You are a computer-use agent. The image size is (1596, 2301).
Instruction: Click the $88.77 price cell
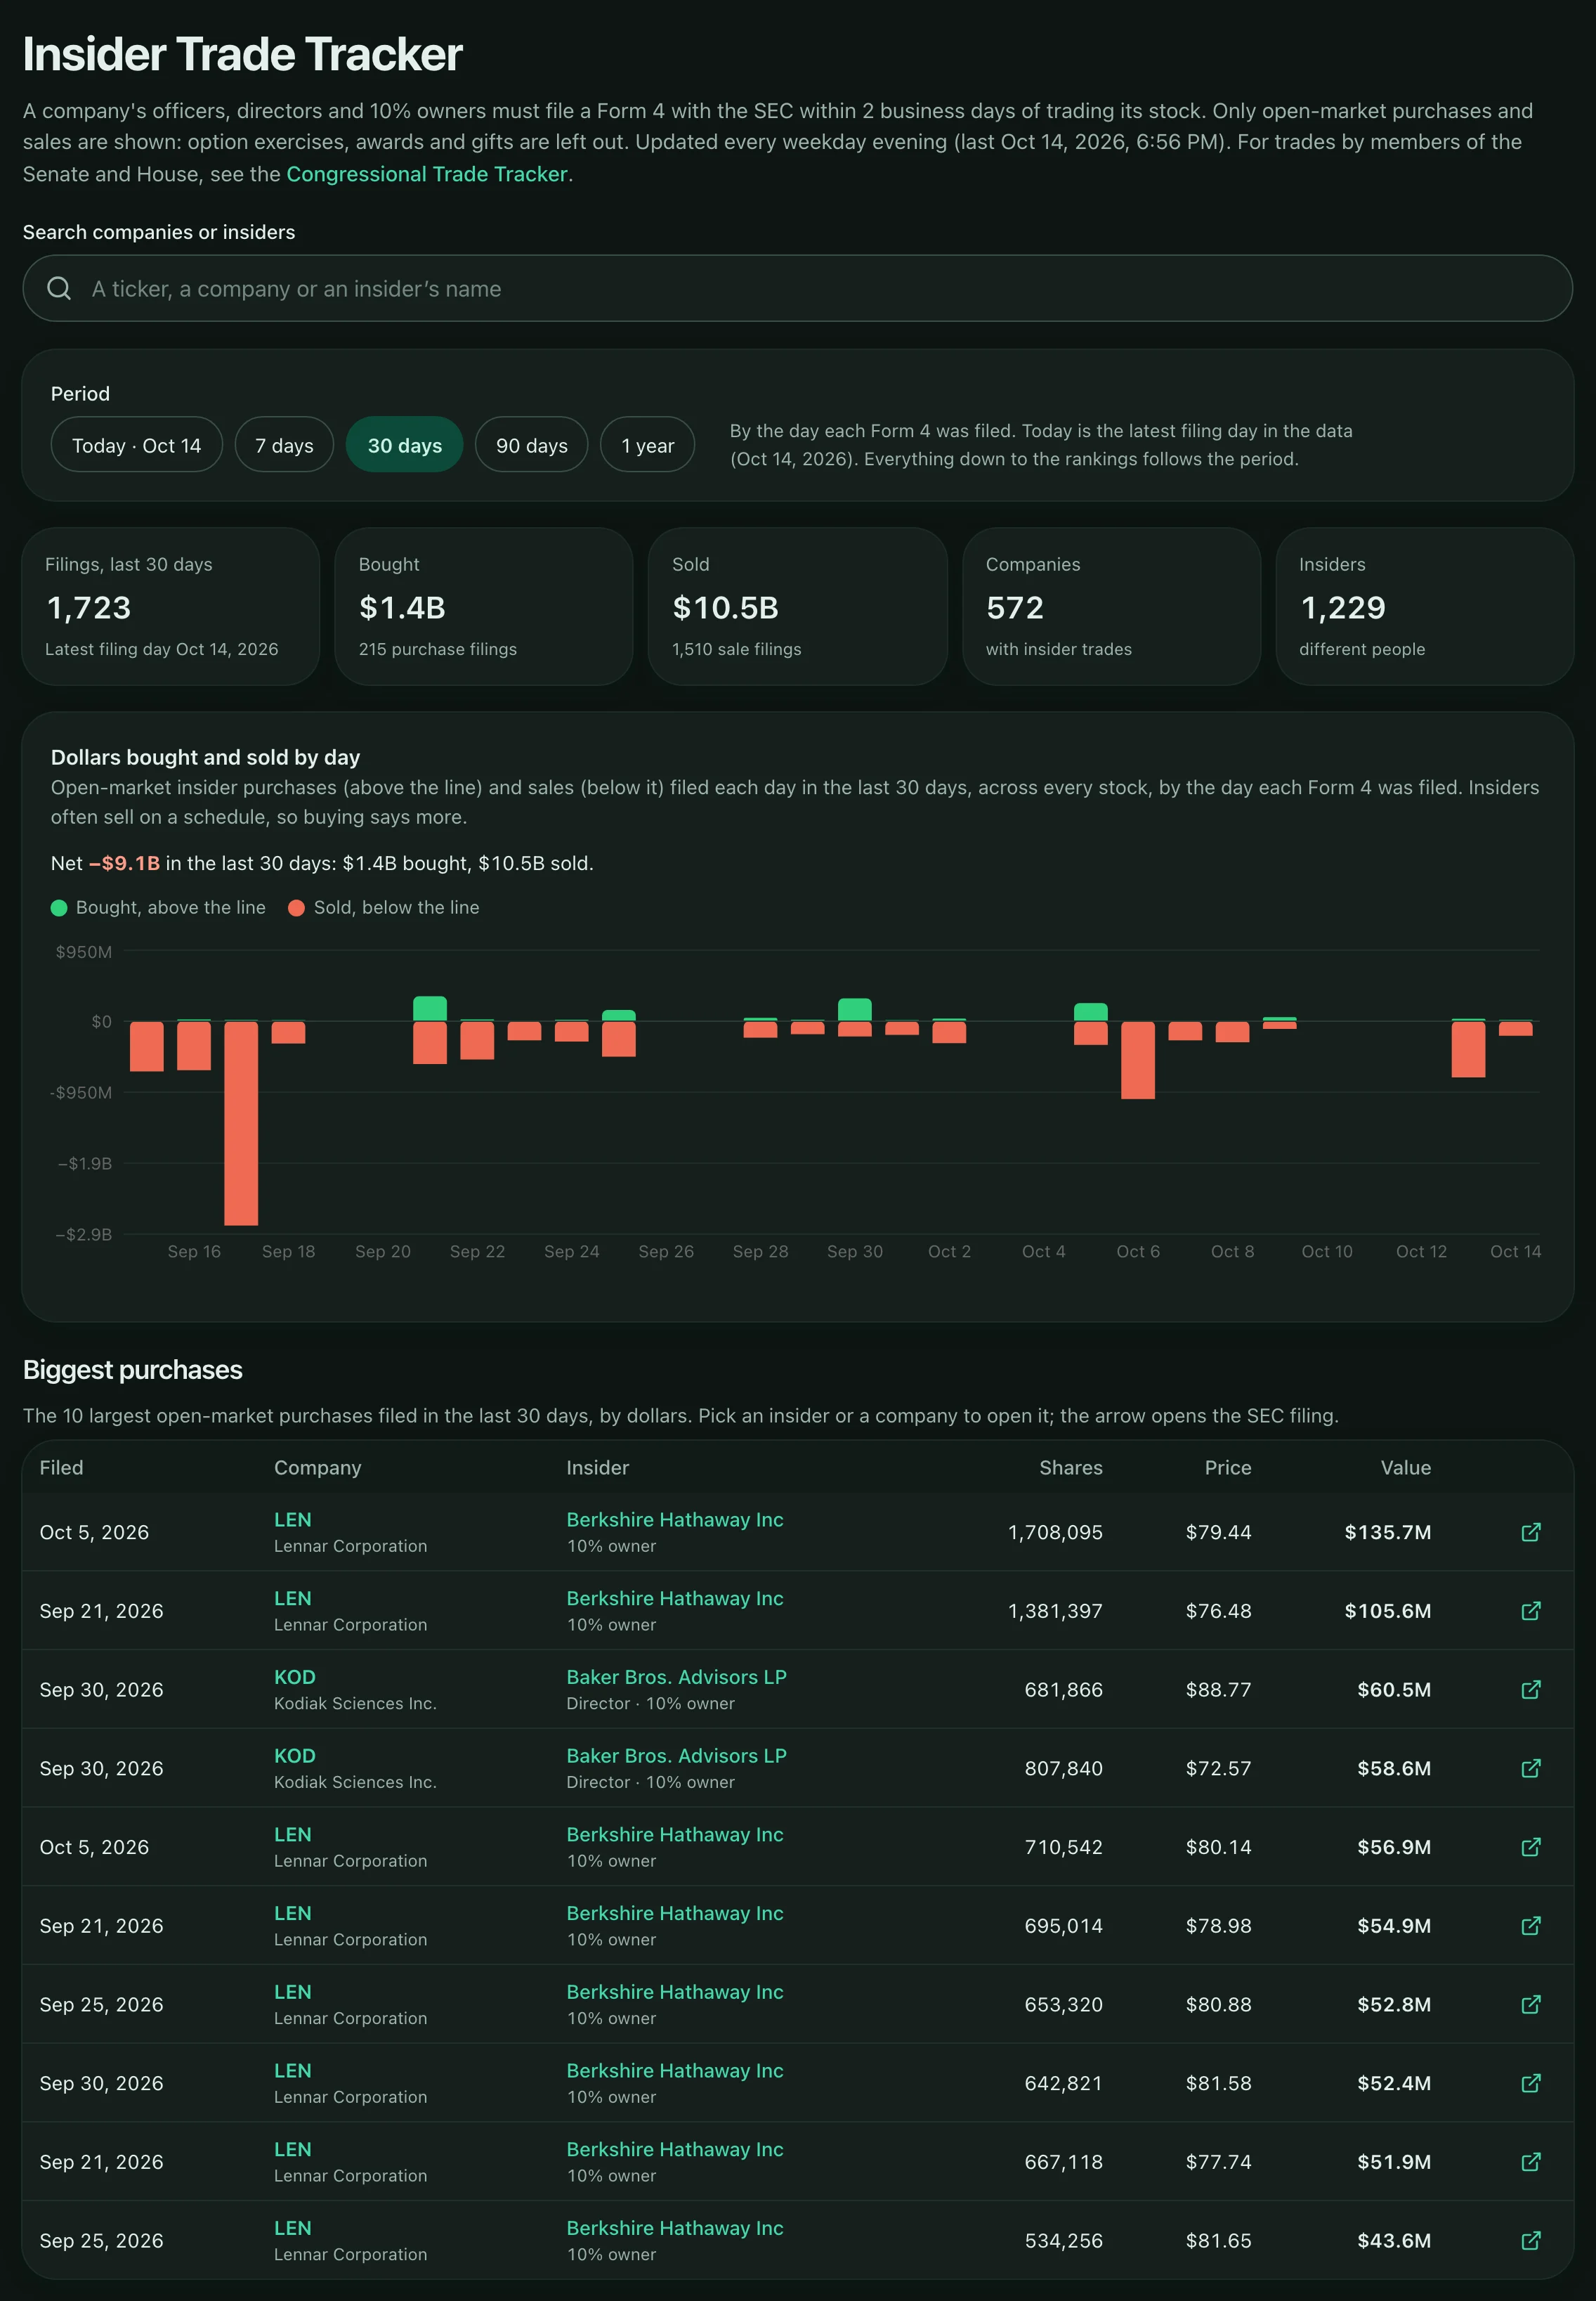point(1218,1690)
